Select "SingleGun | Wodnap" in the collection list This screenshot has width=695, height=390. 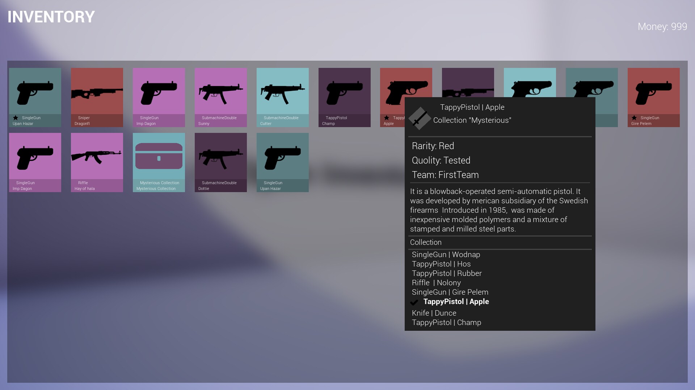click(x=446, y=255)
